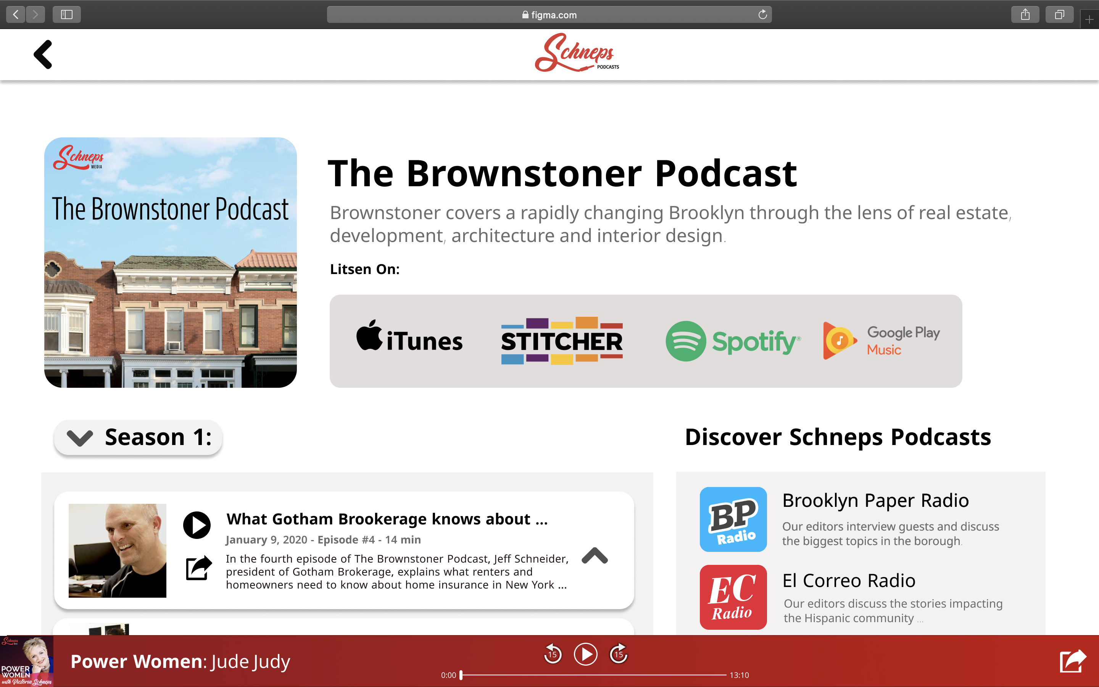Viewport: 1099px width, 687px height.
Task: Reload the page
Action: (x=762, y=15)
